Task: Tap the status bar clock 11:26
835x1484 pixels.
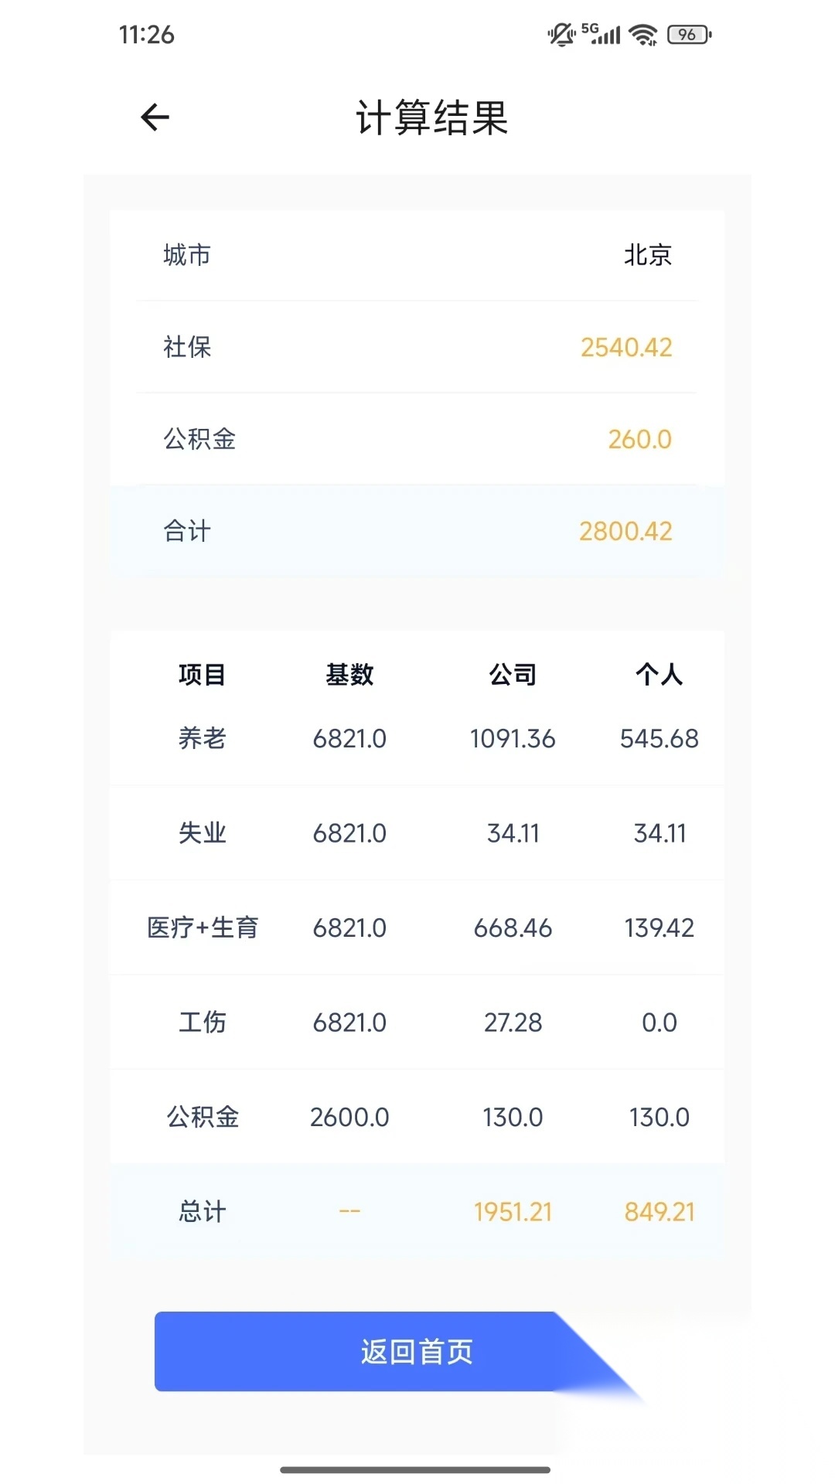Action: click(x=147, y=35)
